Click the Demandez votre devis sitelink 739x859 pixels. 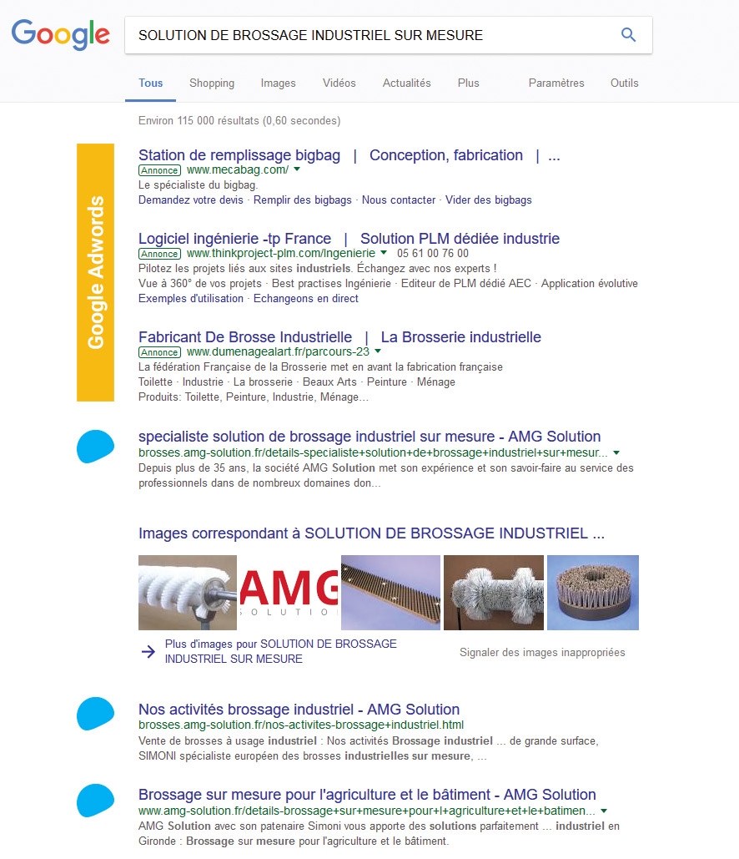tap(191, 200)
